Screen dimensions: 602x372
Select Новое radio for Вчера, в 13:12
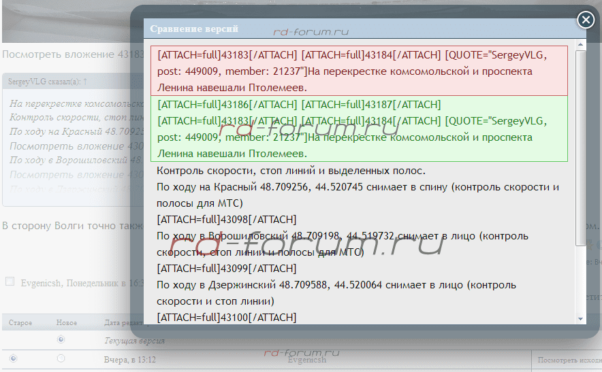(x=61, y=358)
